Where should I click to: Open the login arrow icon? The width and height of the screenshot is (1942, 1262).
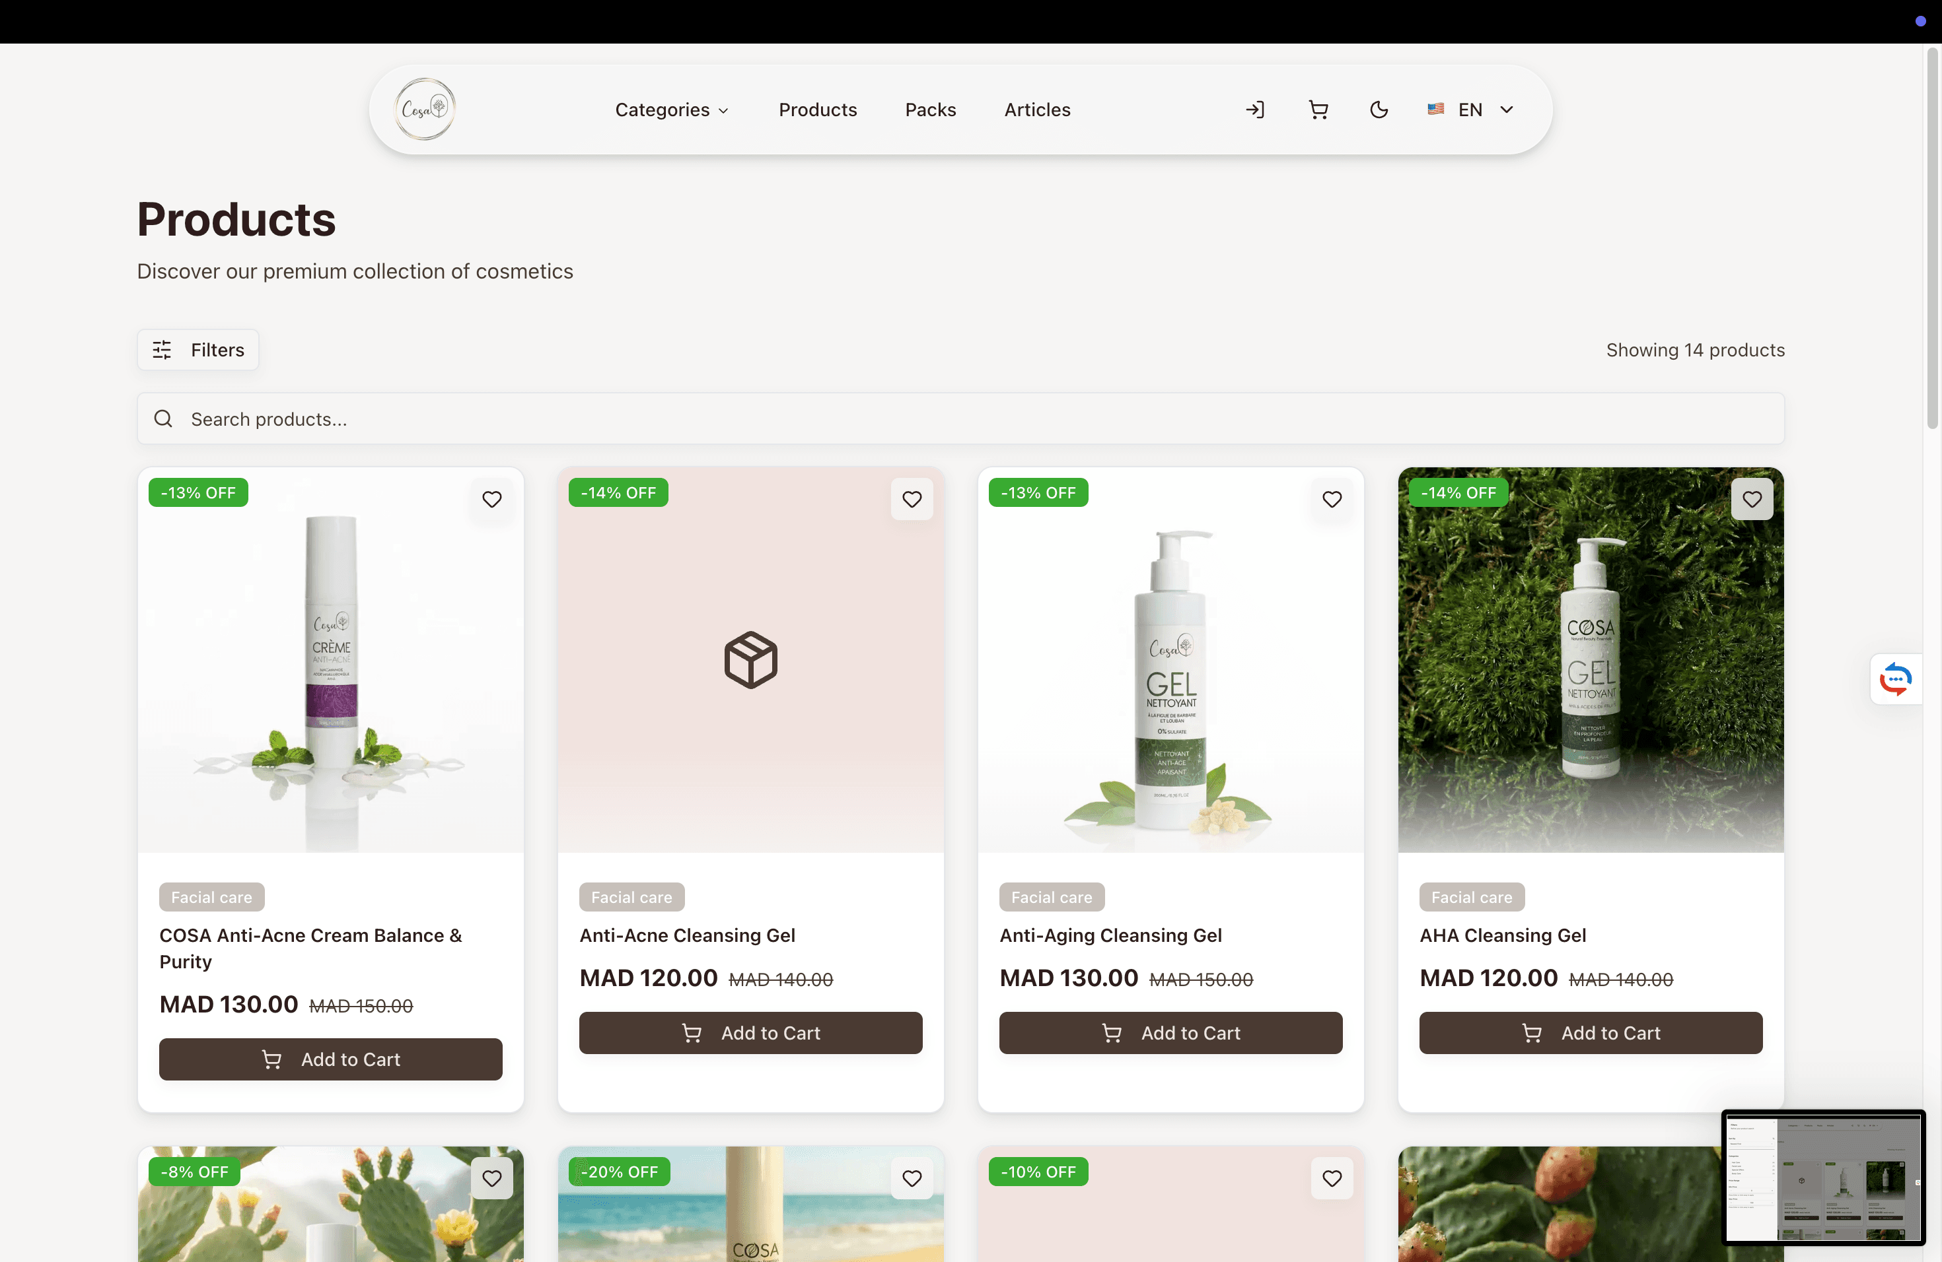tap(1255, 110)
